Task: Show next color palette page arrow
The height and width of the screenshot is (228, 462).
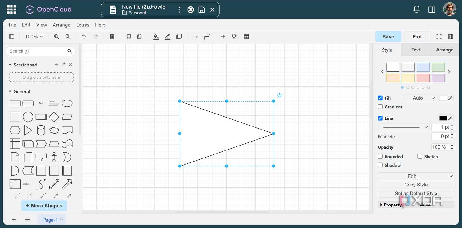Action: 449,72
